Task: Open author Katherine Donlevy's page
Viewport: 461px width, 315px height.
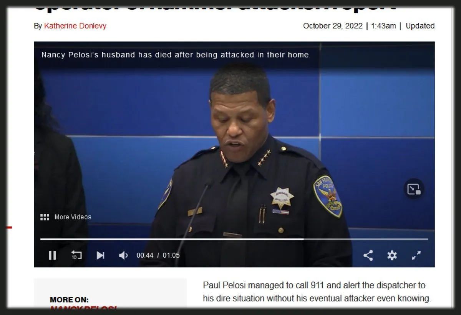Action: coord(75,26)
